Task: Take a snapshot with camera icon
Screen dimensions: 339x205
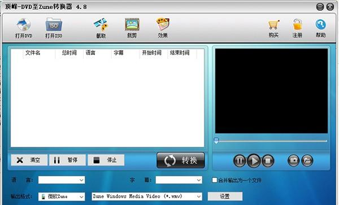Action: (x=293, y=160)
